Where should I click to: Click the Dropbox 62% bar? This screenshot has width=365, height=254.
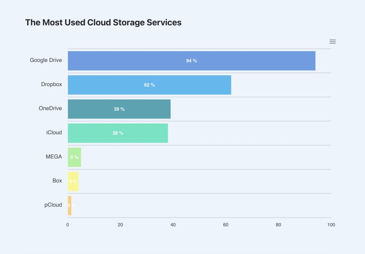click(149, 85)
